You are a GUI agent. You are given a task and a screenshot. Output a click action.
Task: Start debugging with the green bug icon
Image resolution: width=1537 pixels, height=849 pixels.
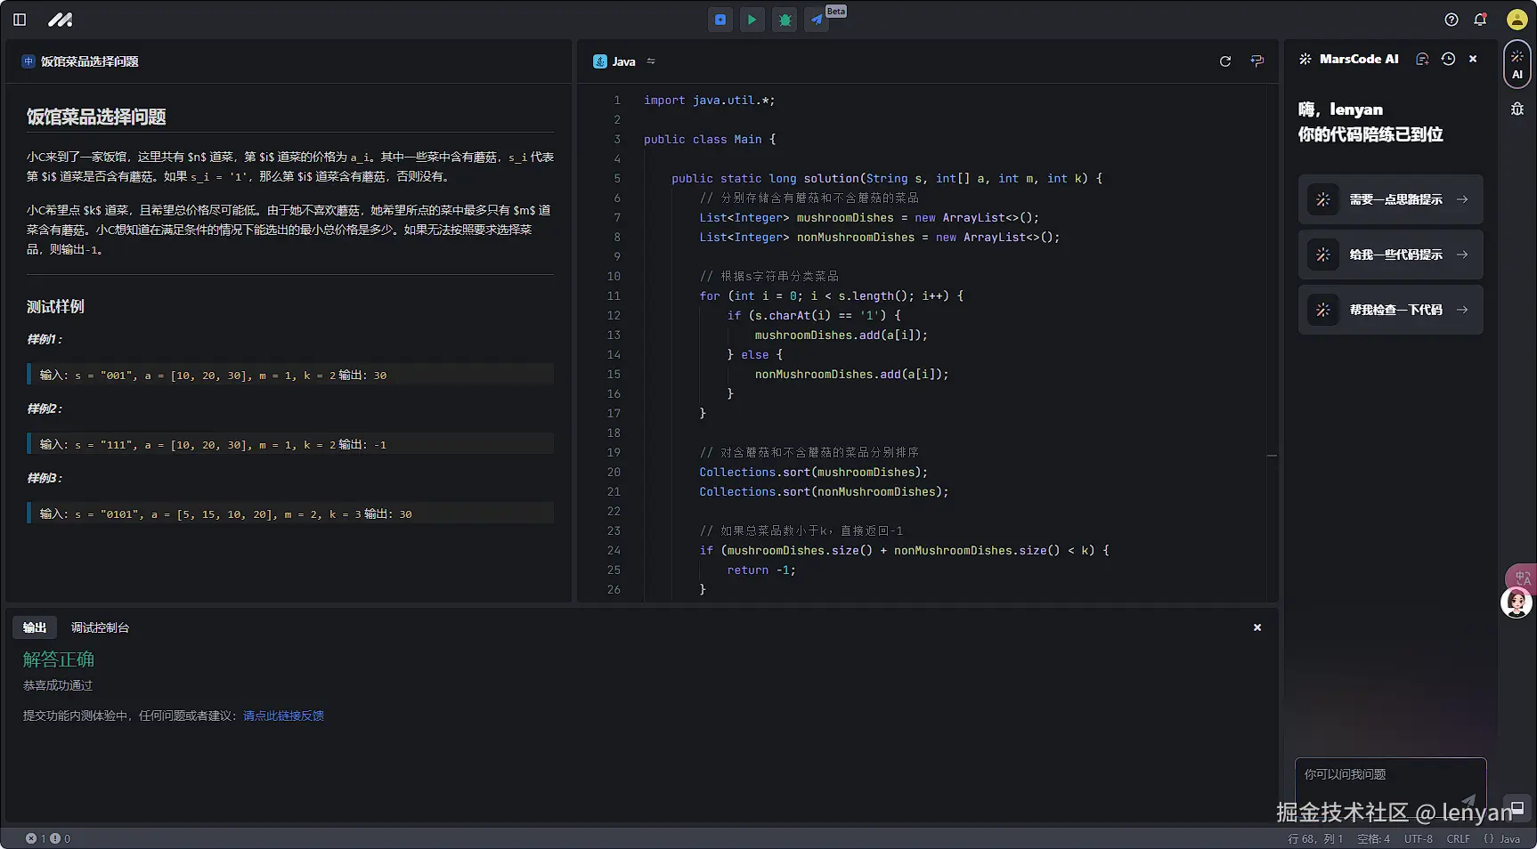click(785, 20)
